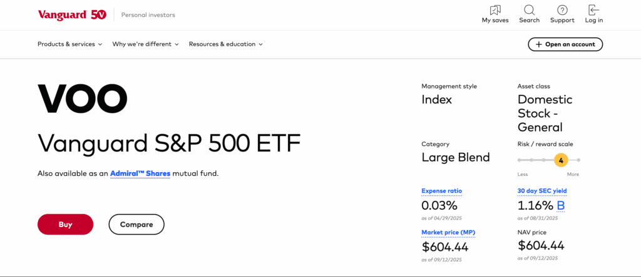Viewport: 641px width, 277px height.
Task: Open the Resources & education dropdown
Action: (x=225, y=44)
